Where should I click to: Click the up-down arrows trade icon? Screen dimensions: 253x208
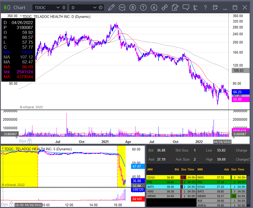point(165,8)
